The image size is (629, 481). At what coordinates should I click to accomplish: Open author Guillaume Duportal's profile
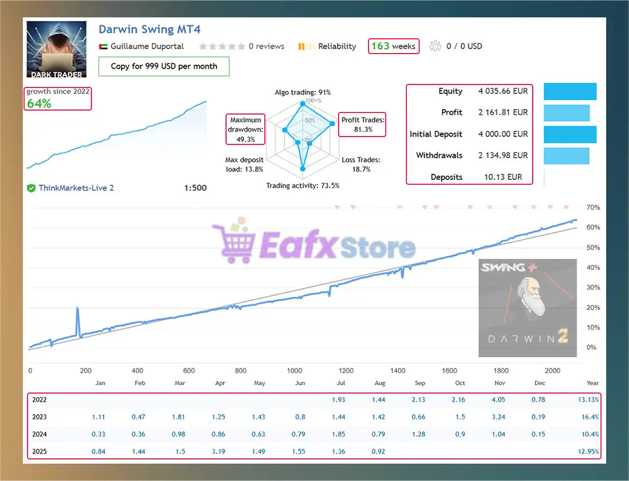pyautogui.click(x=147, y=46)
